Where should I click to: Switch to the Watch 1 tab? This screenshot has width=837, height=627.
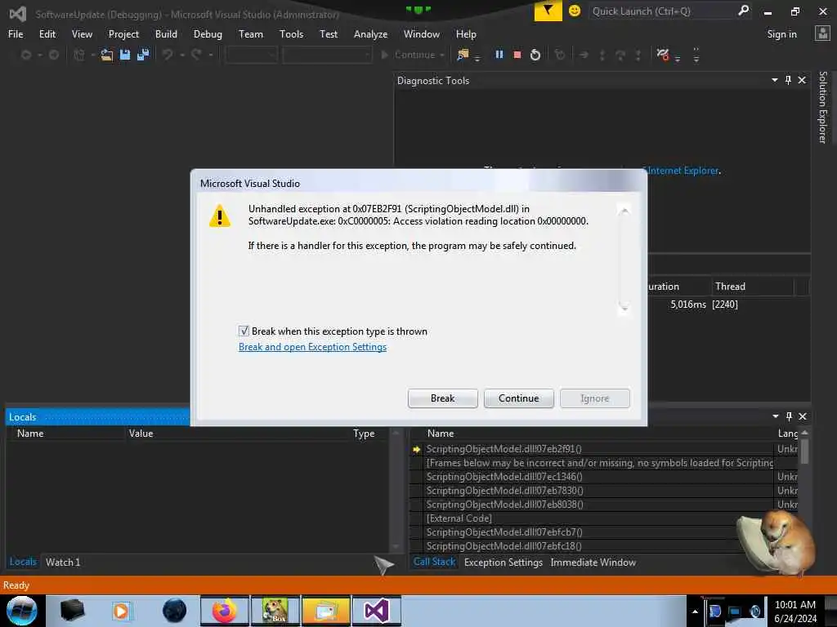coord(63,562)
